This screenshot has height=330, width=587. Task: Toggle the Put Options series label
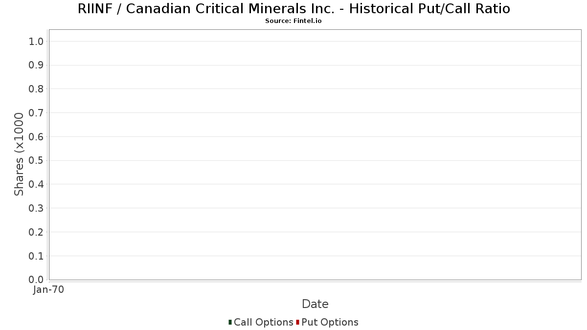[330, 322]
